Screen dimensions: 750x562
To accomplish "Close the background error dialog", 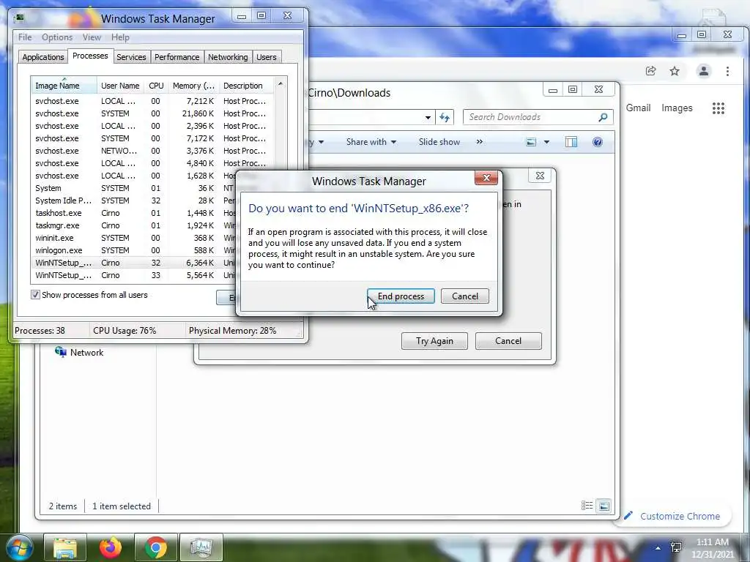I will pos(540,176).
